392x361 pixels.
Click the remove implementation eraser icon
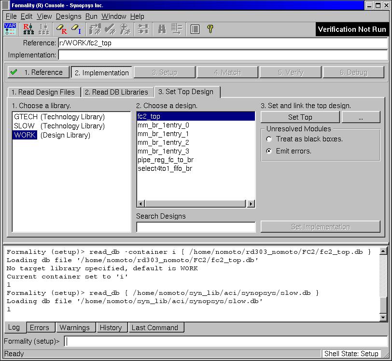click(76, 29)
